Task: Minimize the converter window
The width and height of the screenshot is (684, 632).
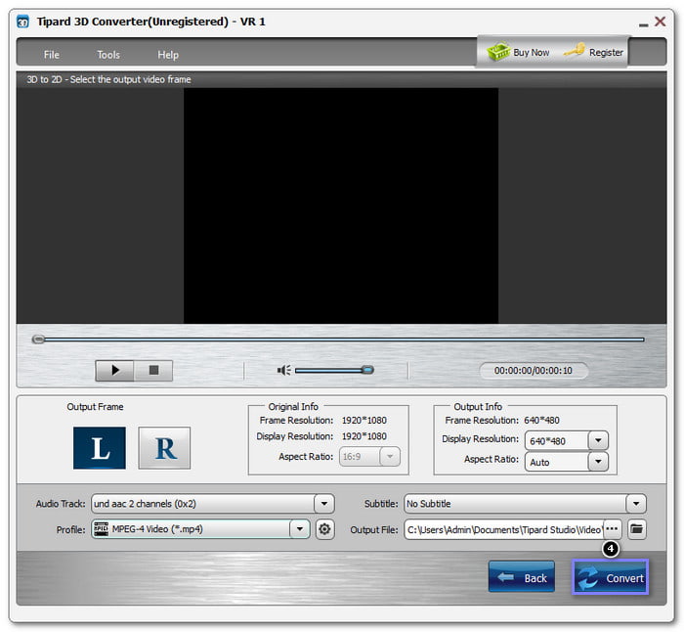Action: 643,24
